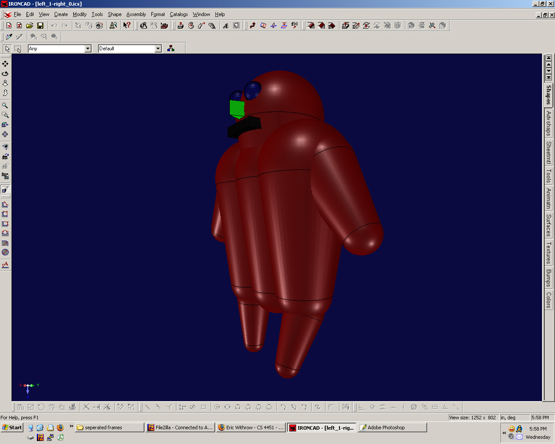Click catalog scroll up arrow button
The width and height of the screenshot is (555, 444).
[548, 64]
